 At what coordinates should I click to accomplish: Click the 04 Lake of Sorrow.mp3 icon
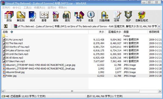tap(4, 50)
